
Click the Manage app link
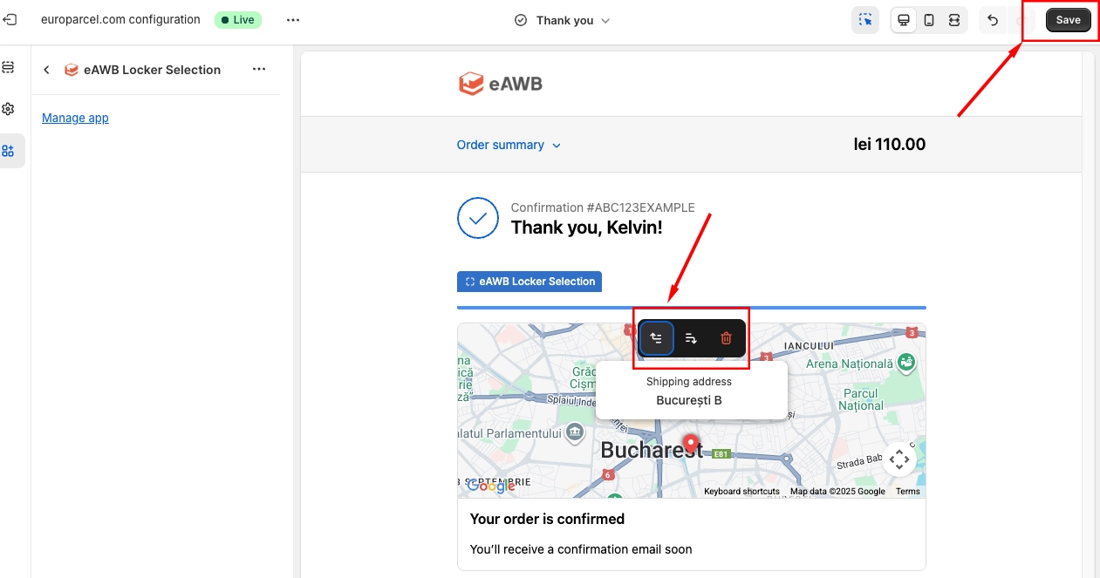click(75, 118)
